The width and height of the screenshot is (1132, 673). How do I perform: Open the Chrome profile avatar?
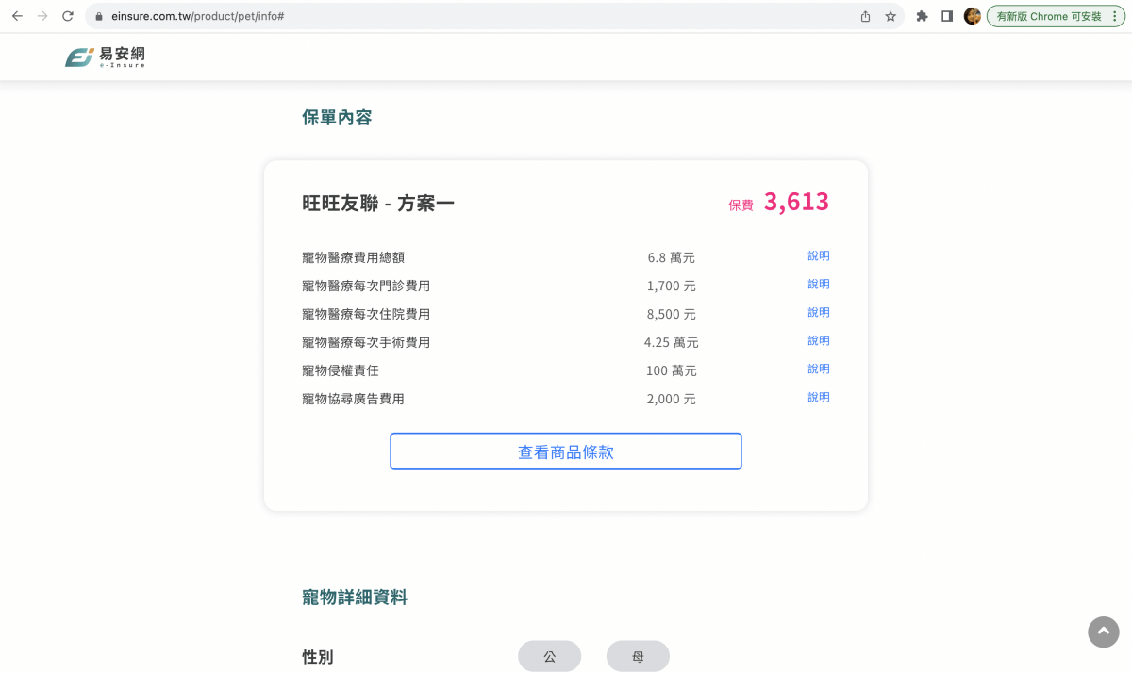pyautogui.click(x=973, y=16)
